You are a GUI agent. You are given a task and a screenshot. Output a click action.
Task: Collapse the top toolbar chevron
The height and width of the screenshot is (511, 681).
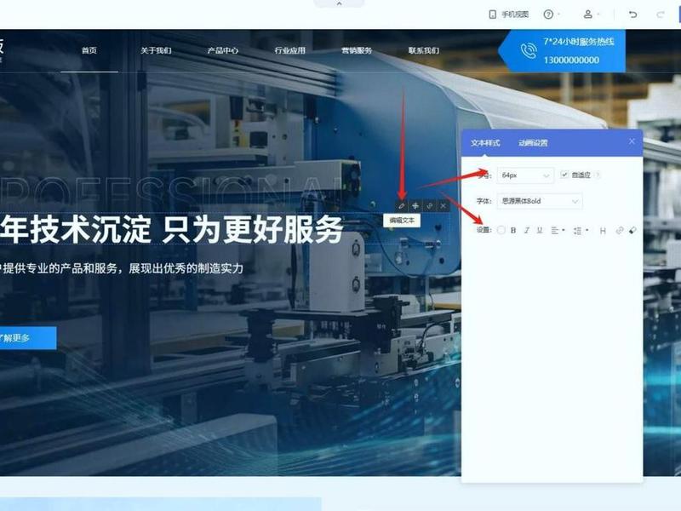339,3
